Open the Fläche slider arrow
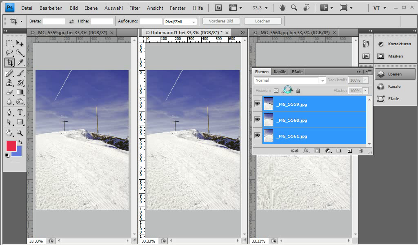Screen dimensions: 418x245 365,91
